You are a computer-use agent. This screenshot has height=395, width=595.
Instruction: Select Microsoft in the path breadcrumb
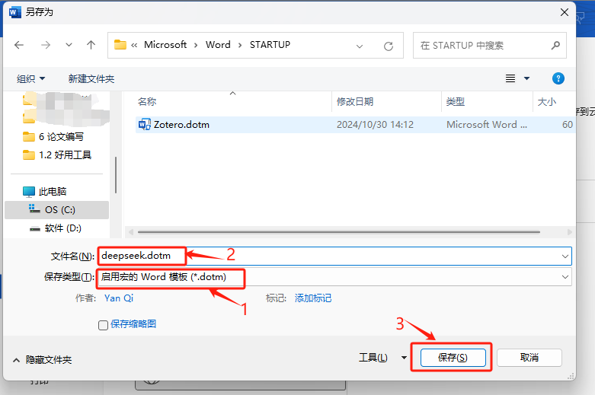(165, 45)
